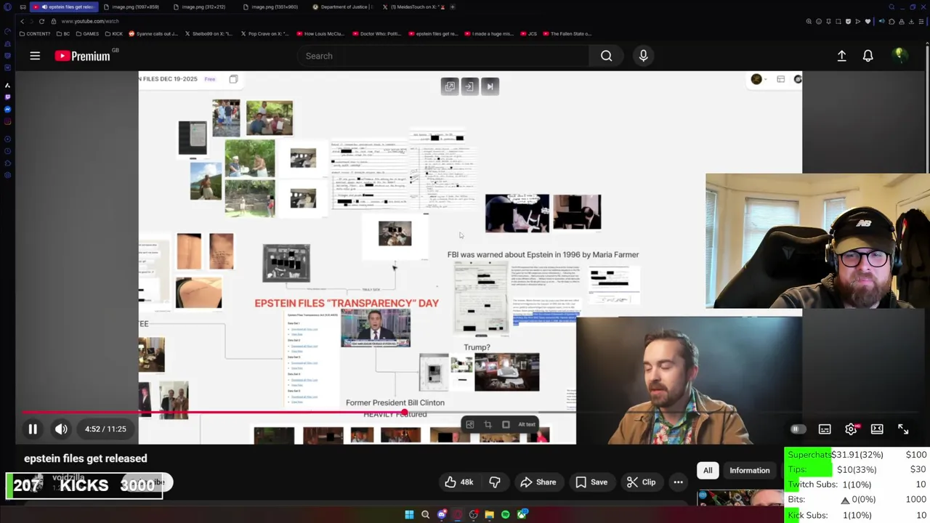Viewport: 930px width, 523px height.
Task: Open Spotify from the taskbar
Action: [x=506, y=515]
